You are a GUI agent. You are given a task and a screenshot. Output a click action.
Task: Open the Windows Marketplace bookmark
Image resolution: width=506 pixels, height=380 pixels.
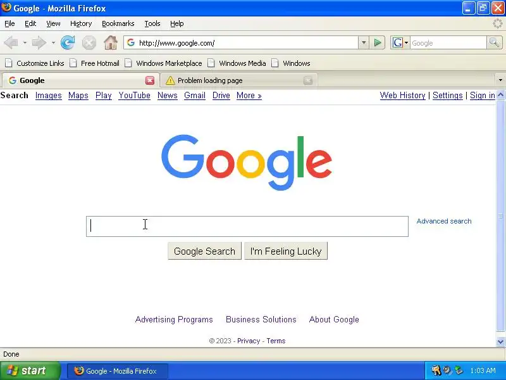pos(163,63)
